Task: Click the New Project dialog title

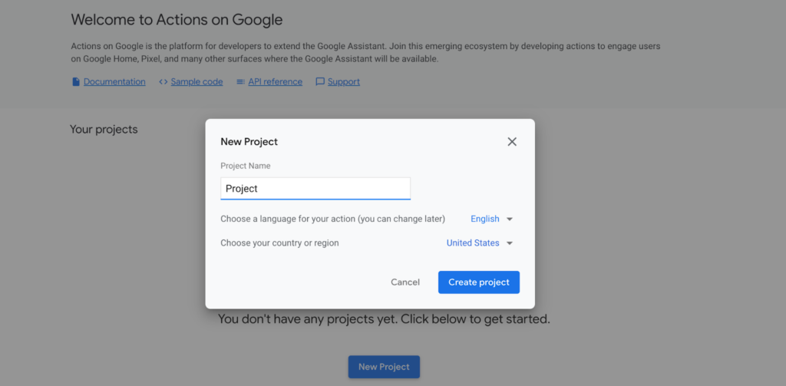Action: 249,141
